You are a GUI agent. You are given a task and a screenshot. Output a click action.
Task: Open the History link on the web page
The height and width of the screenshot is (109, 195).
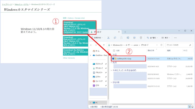click(x=71, y=18)
